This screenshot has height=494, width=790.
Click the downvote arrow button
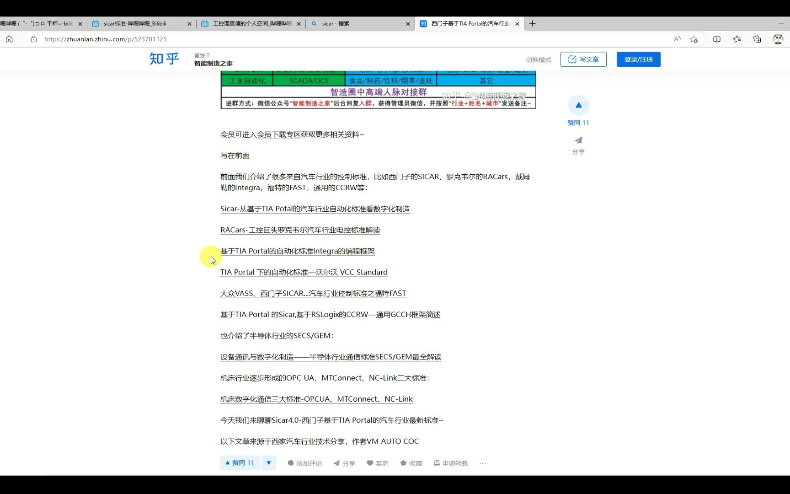(x=269, y=463)
